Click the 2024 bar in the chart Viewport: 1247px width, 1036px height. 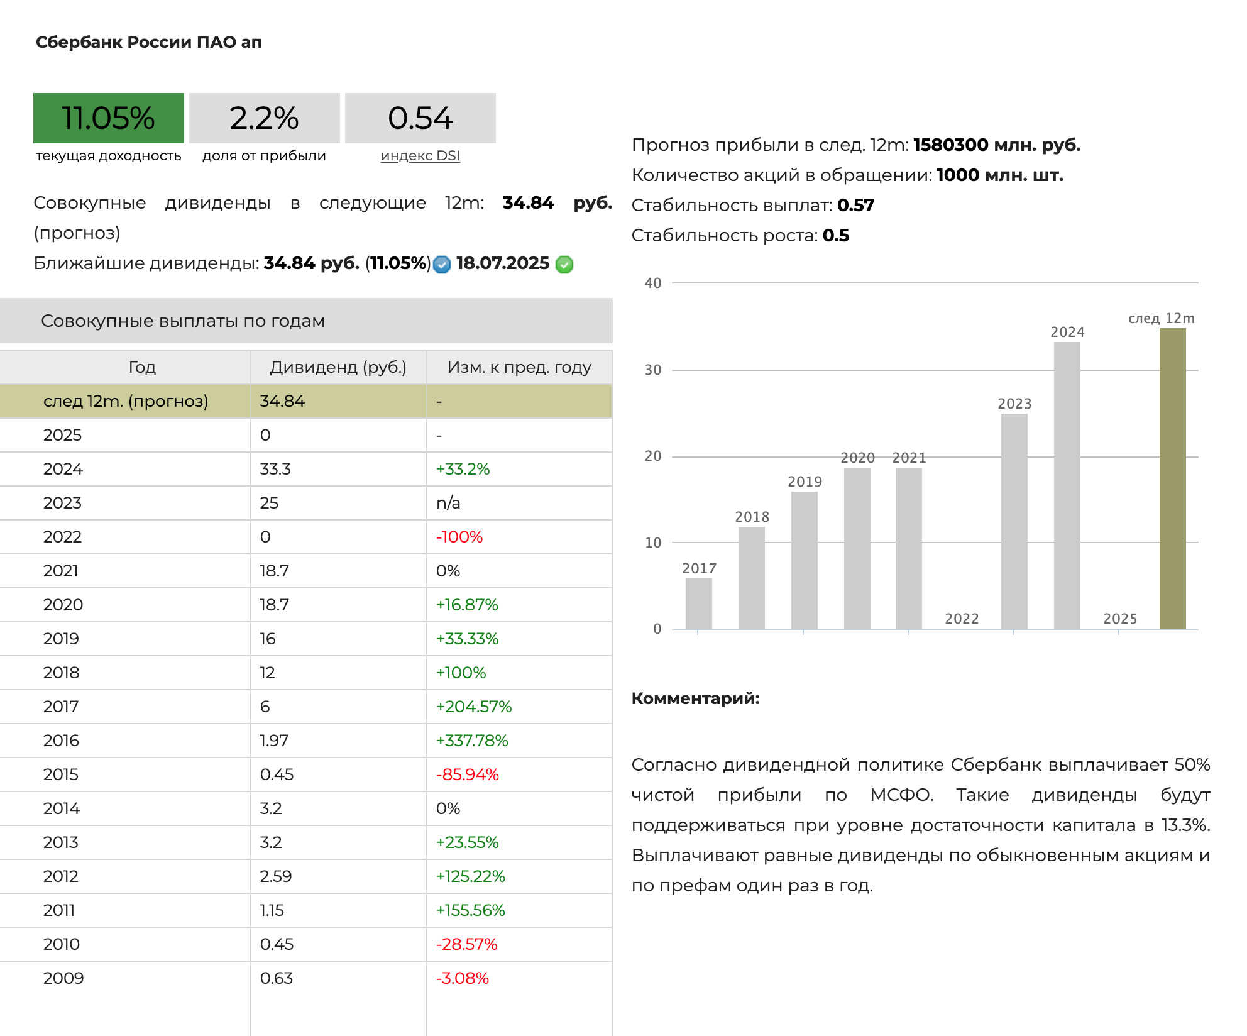tap(1067, 485)
